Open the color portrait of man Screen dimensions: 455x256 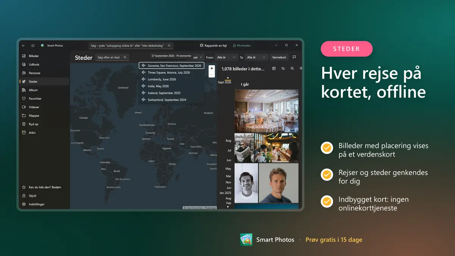279,183
